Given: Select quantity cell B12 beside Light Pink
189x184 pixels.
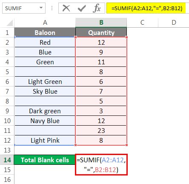Looking at the screenshot, I should click(101, 140).
